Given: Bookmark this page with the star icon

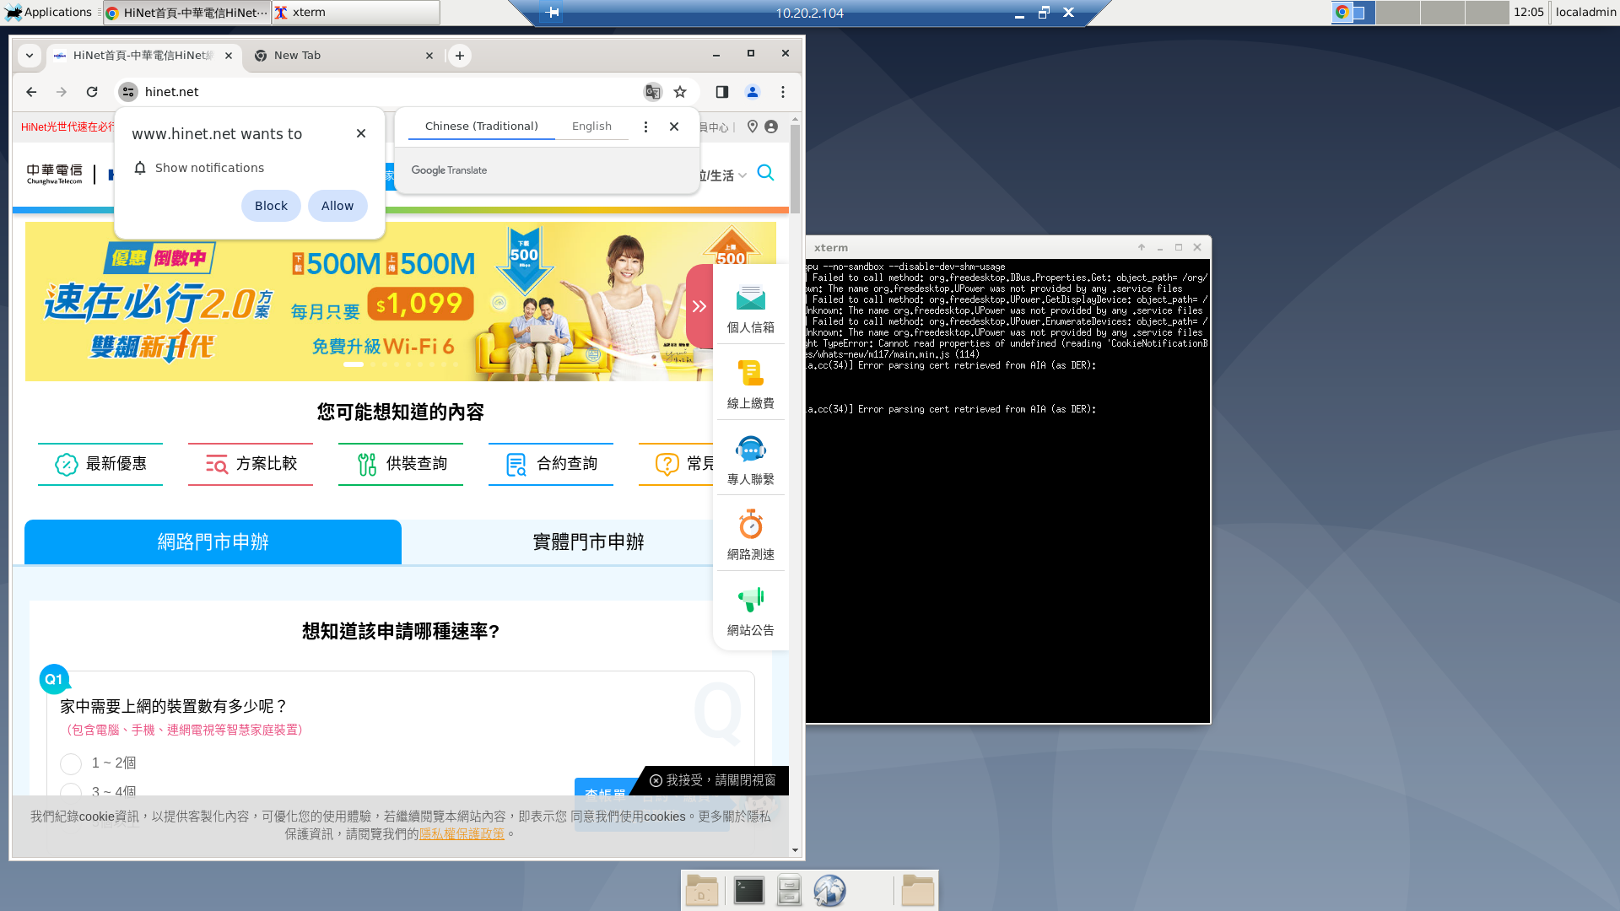Looking at the screenshot, I should click(x=680, y=92).
